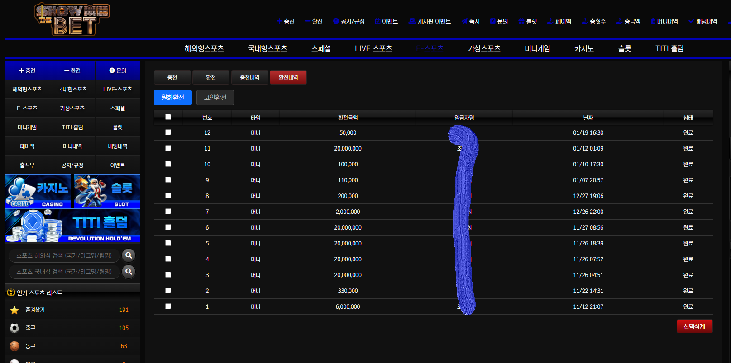Tick the checkbox for withdrawal row 1
Viewport: 731px width, 363px height.
point(168,306)
